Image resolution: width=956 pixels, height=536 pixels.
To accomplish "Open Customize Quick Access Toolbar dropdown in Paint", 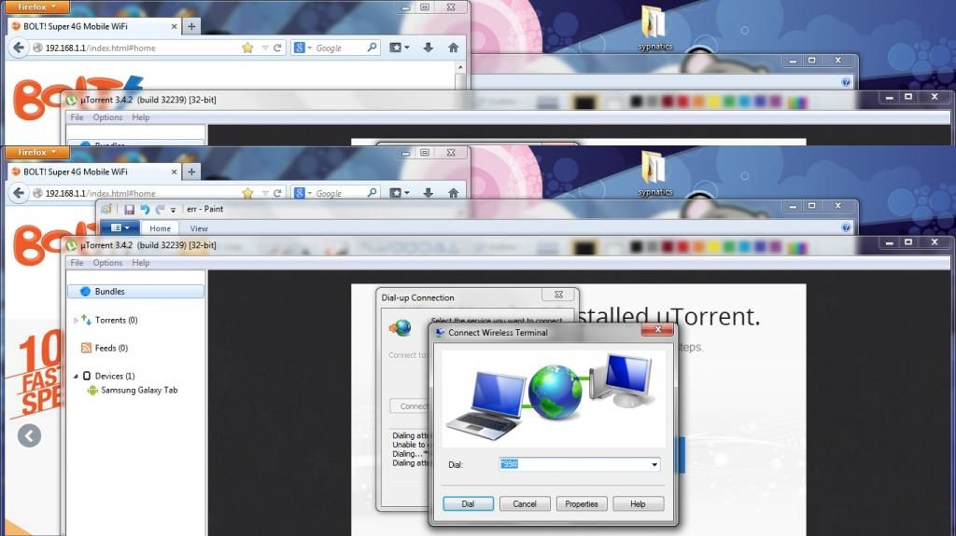I will coord(173,210).
